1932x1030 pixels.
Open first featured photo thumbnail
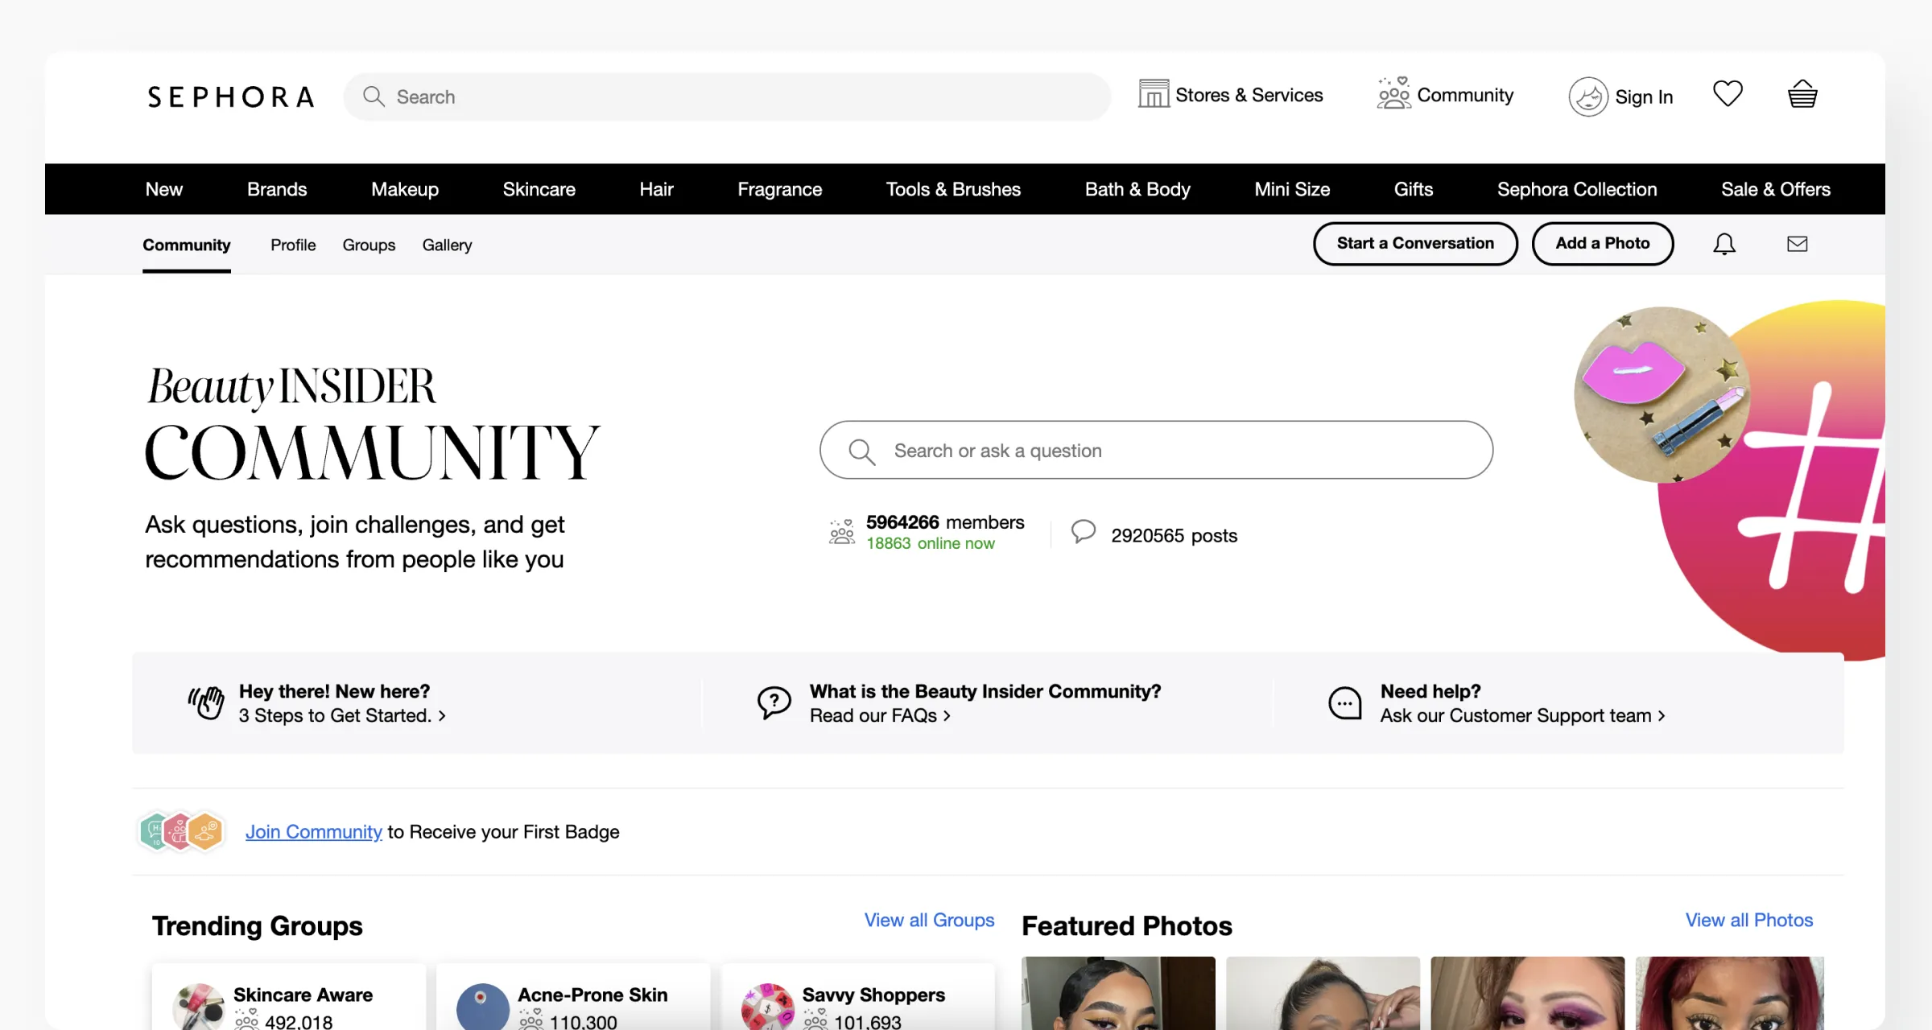point(1118,993)
